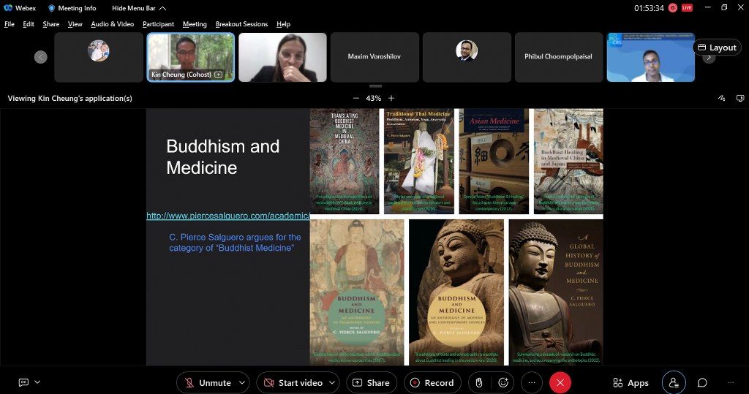The height and width of the screenshot is (394, 749).
Task: Open the Layout options
Action: (x=717, y=48)
